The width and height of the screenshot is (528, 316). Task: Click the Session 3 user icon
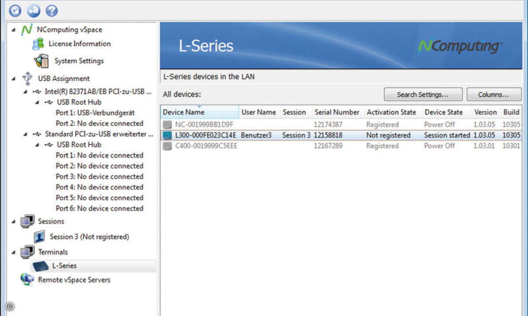[x=40, y=237]
